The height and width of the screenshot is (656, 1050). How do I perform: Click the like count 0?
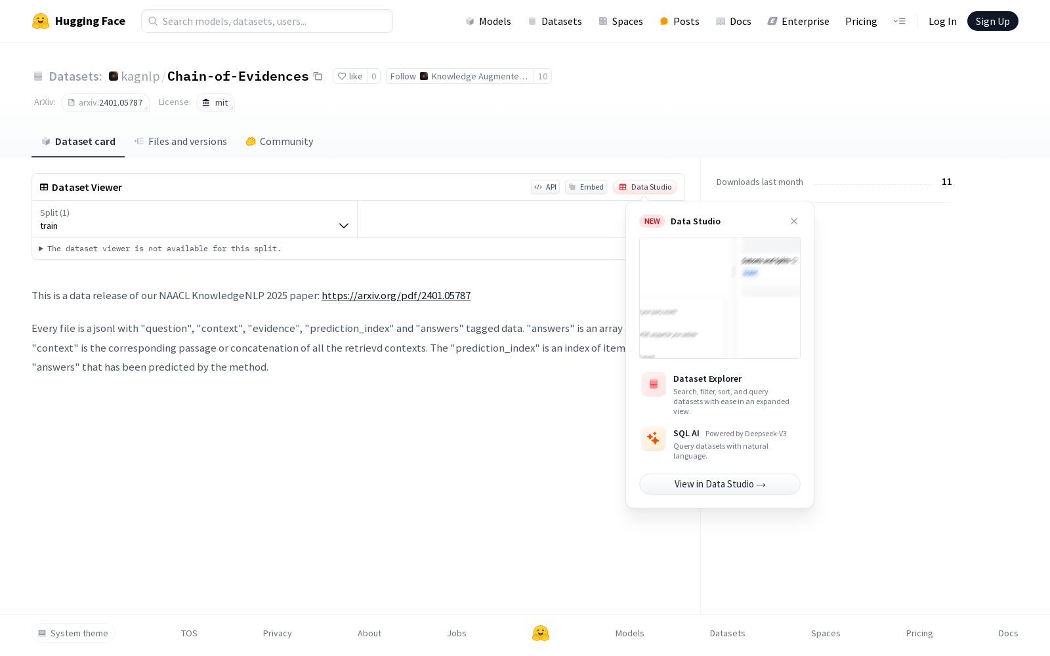pos(374,76)
